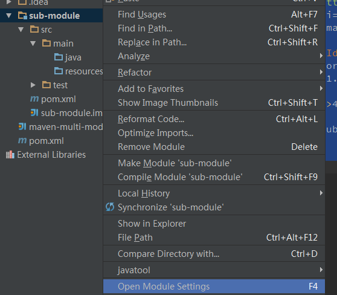Open the Analyze submenu arrow
Image resolution: width=337 pixels, height=295 pixels.
(321, 56)
